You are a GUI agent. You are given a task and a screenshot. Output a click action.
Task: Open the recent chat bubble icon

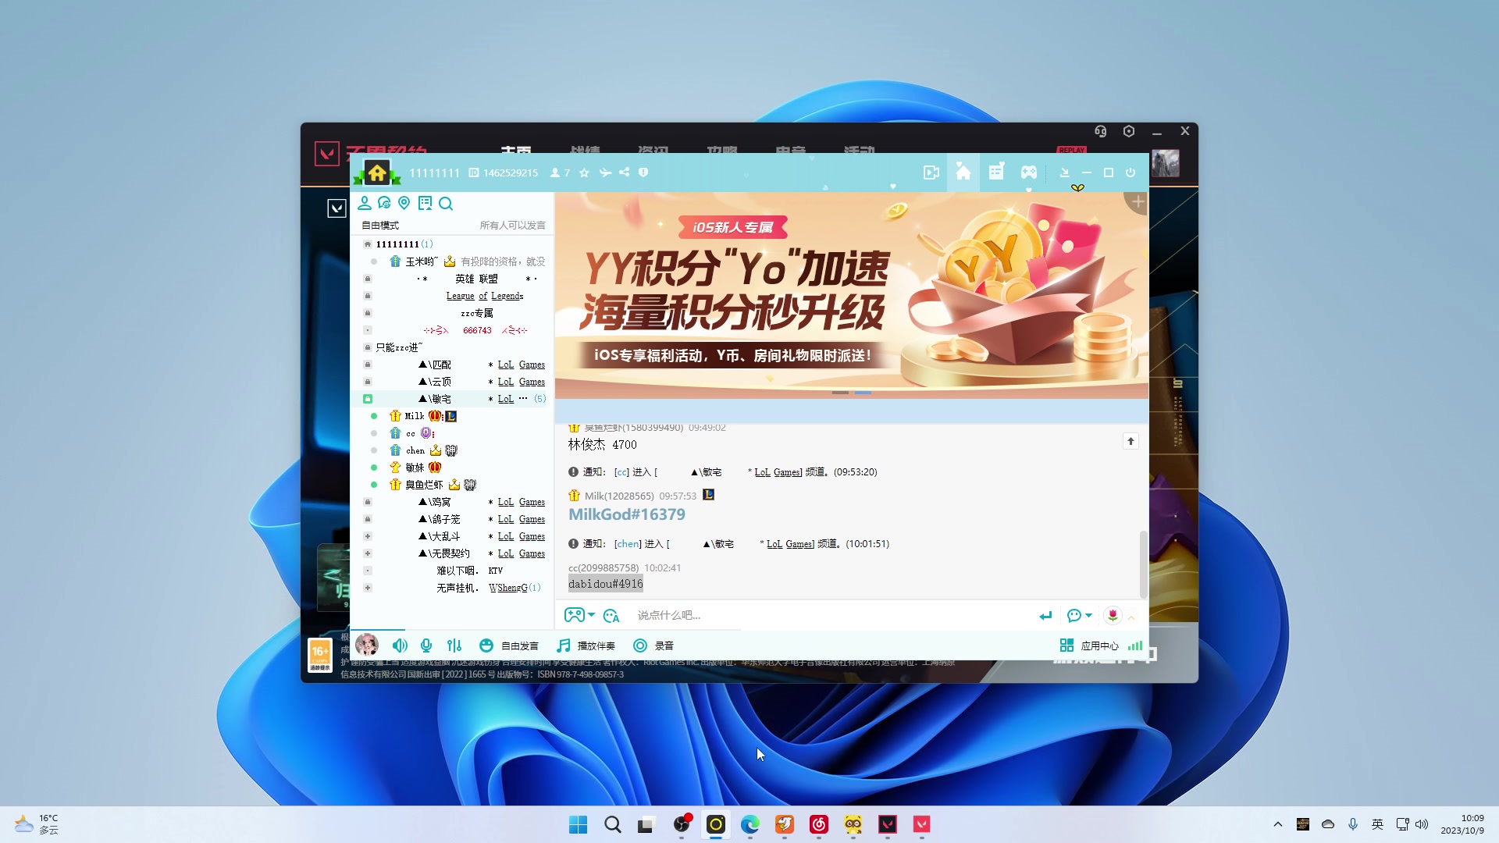pos(384,203)
